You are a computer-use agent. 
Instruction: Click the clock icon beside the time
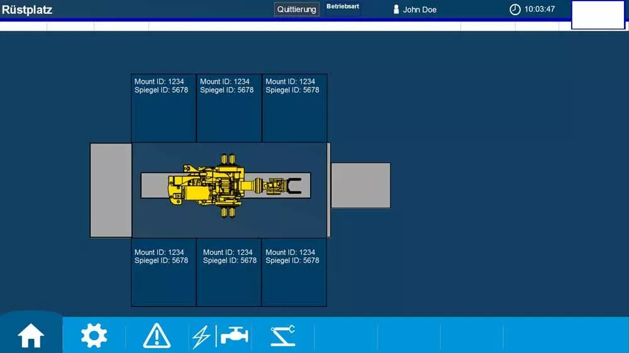tap(515, 9)
